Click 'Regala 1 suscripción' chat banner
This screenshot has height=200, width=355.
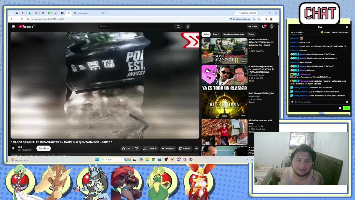coord(335,32)
